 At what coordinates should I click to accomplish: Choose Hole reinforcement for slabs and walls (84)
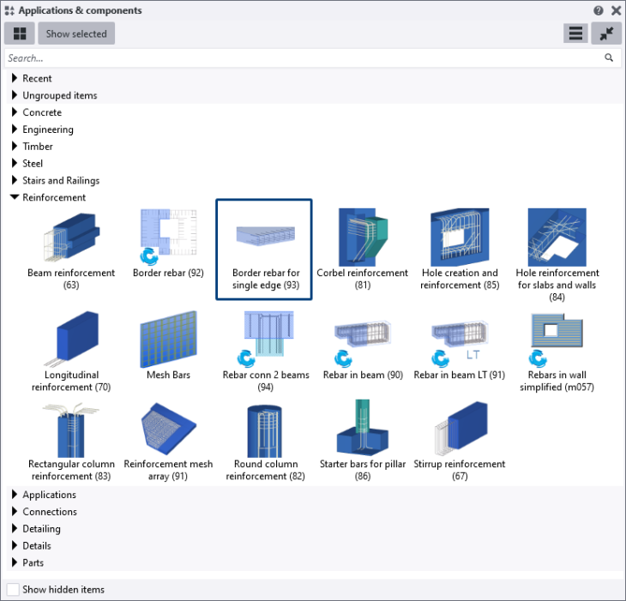point(557,255)
